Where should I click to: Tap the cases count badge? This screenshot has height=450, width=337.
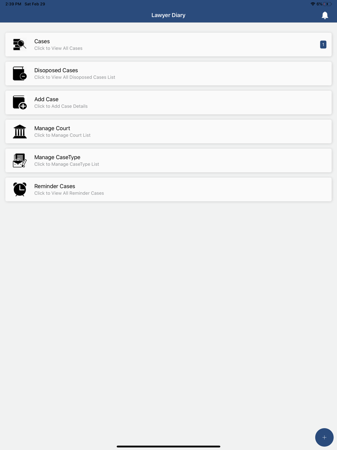(x=323, y=45)
